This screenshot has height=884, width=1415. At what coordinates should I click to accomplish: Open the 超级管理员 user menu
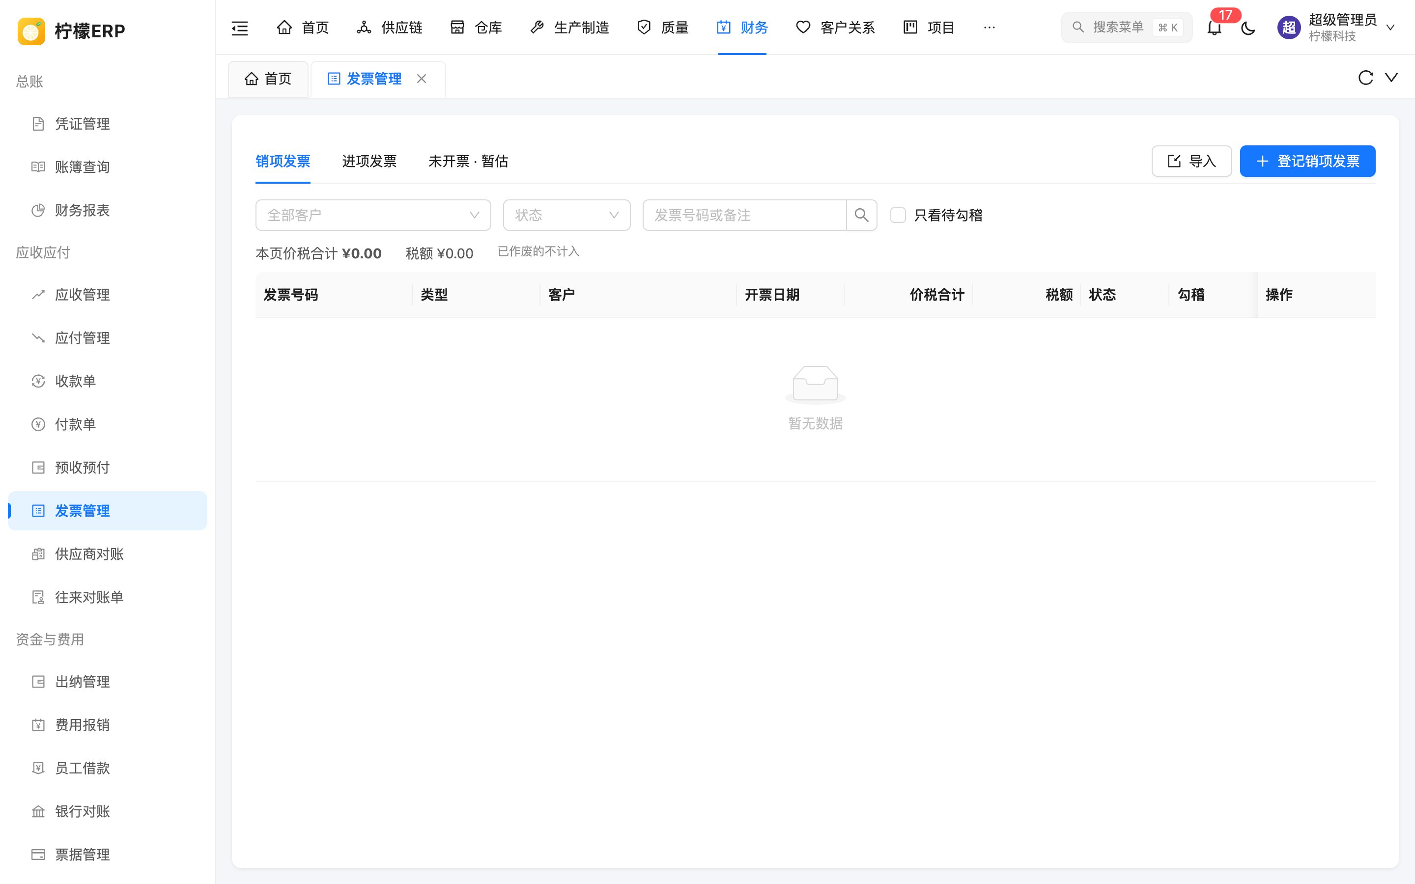[1336, 28]
